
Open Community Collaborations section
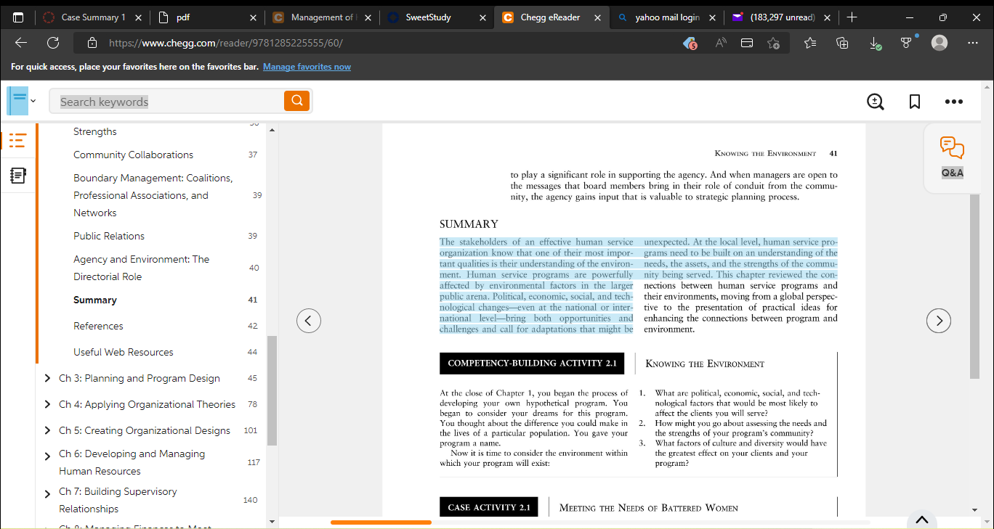pos(133,155)
